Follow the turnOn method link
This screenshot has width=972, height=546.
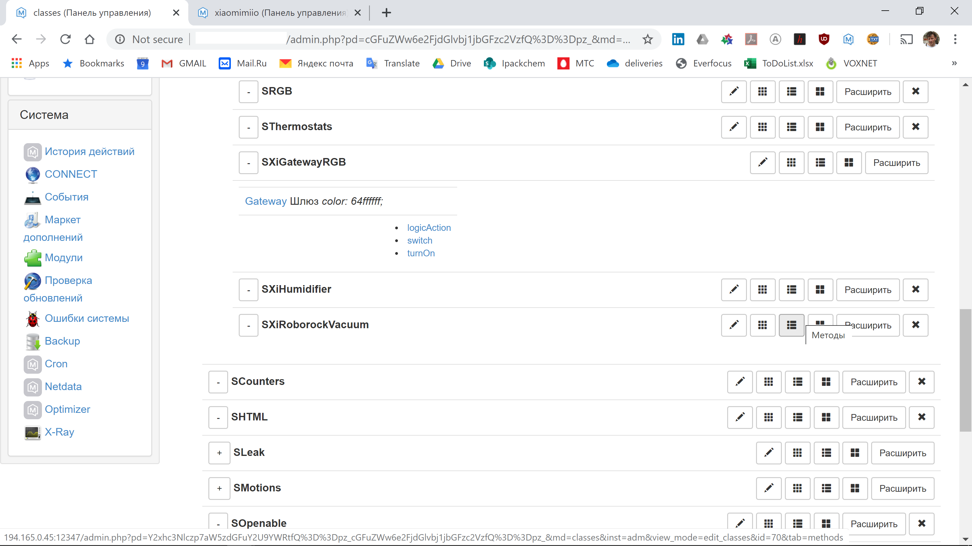(x=421, y=253)
